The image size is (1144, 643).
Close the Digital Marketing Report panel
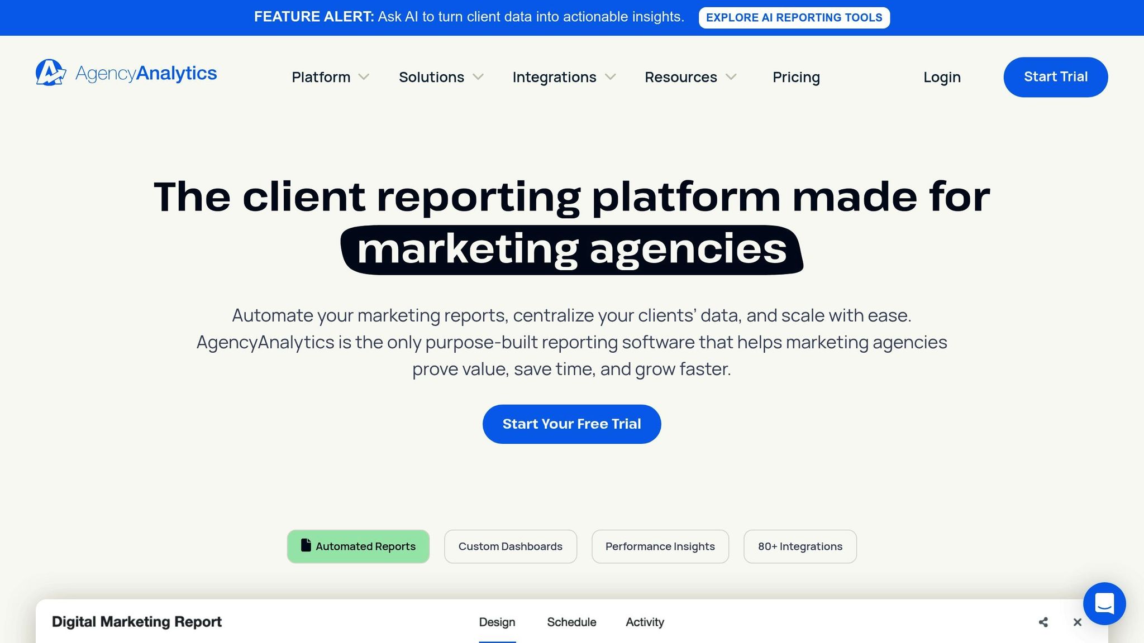tap(1078, 622)
